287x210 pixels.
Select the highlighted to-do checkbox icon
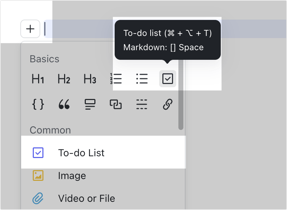pos(167,79)
